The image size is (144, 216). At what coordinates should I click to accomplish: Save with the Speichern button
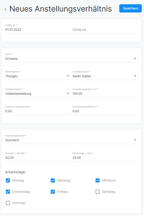130,8
